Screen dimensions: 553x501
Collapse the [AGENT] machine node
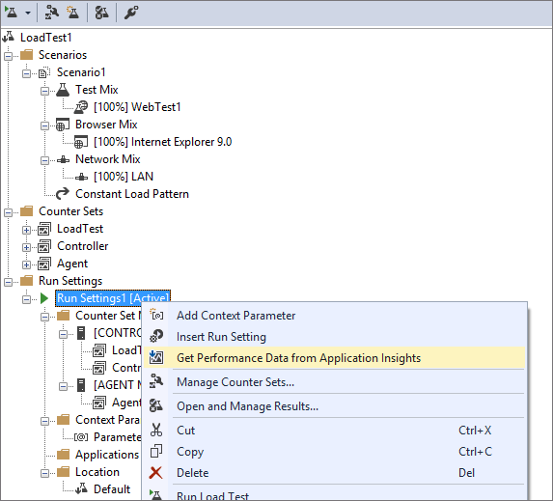click(63, 386)
